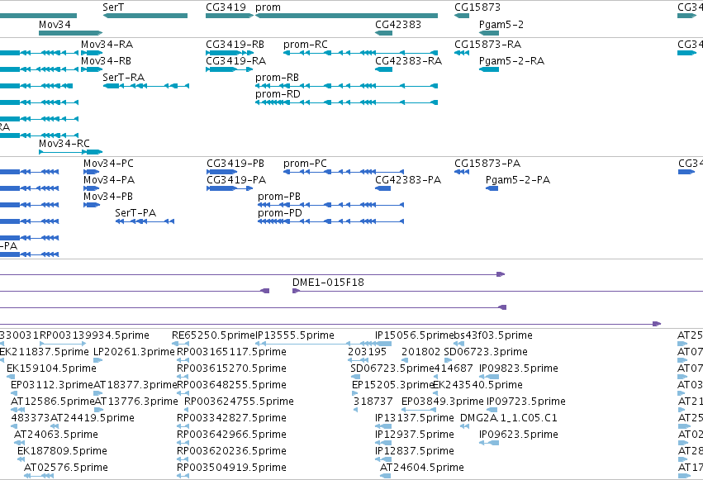Select the RP003342827.5prime EST label
The image size is (703, 480).
point(232,418)
